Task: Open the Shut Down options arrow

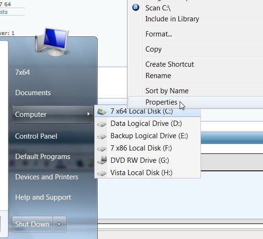Action: (59, 224)
